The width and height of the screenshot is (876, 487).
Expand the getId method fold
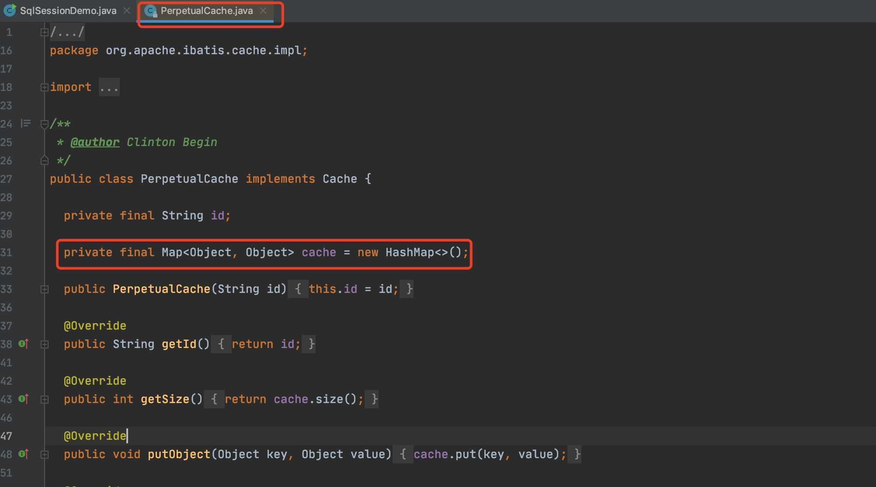pyautogui.click(x=44, y=344)
